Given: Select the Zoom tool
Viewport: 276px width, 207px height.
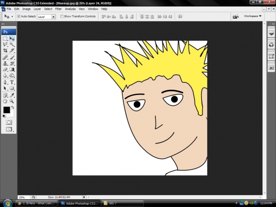Looking at the screenshot, I should coord(12,101).
